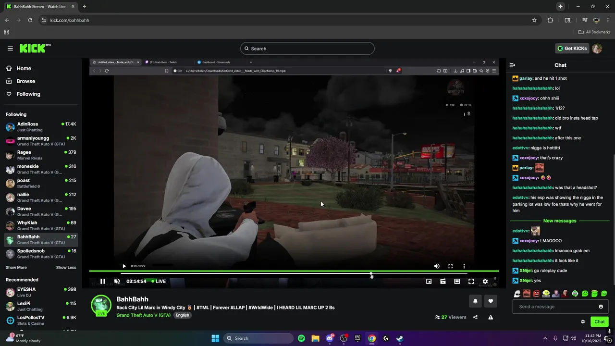Click the BahhBahh streamer avatar
Screen dimensions: 615x346
click(x=101, y=305)
